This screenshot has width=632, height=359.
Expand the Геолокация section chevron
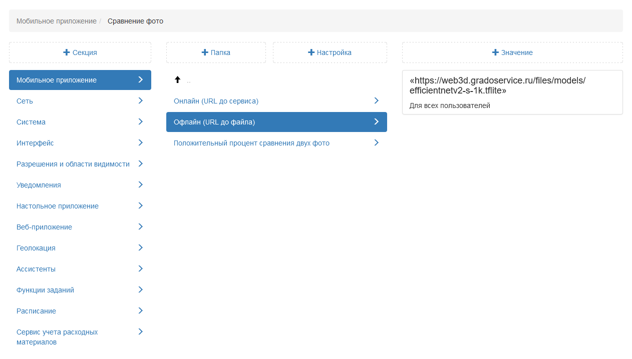coord(141,248)
